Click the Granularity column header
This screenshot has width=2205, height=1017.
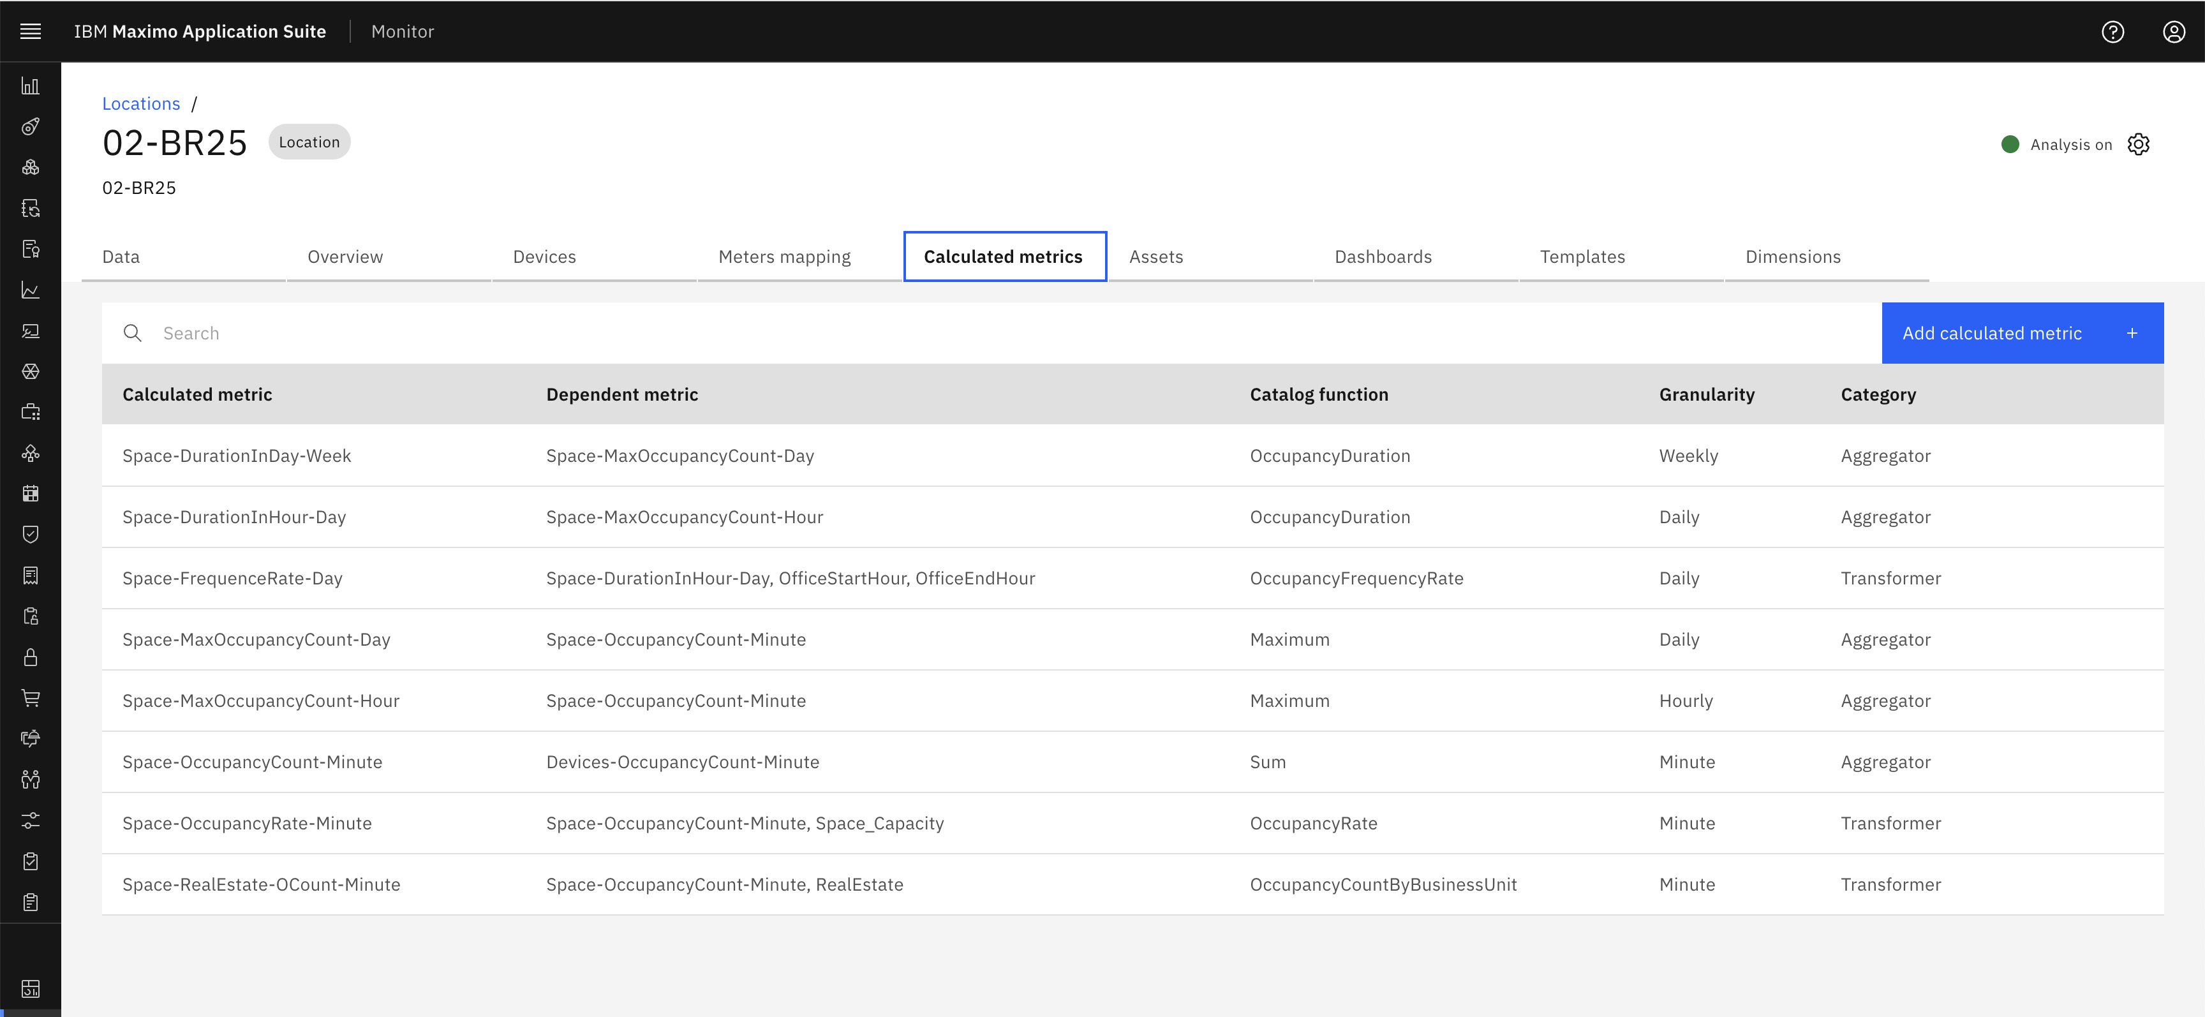[1707, 395]
